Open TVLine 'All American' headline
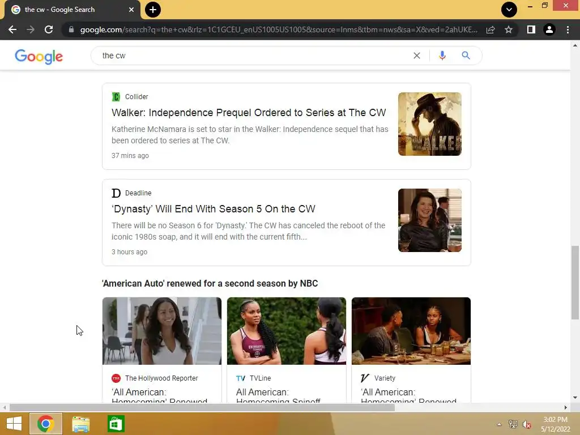The image size is (580, 435). tap(278, 395)
